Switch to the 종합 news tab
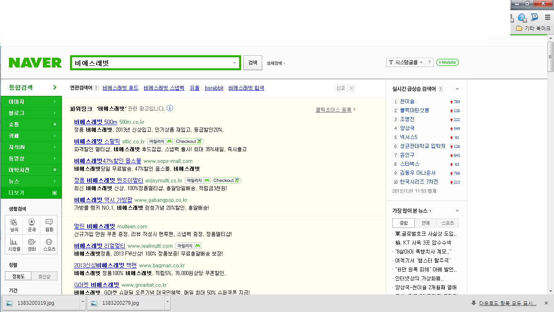This screenshot has height=312, width=554. (403, 223)
